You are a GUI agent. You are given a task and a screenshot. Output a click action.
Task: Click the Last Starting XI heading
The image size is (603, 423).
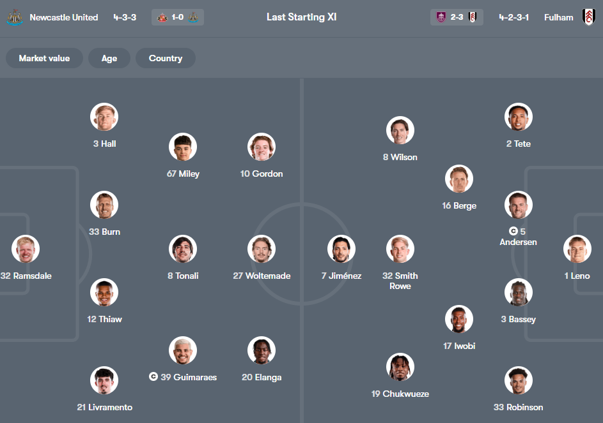[301, 17]
